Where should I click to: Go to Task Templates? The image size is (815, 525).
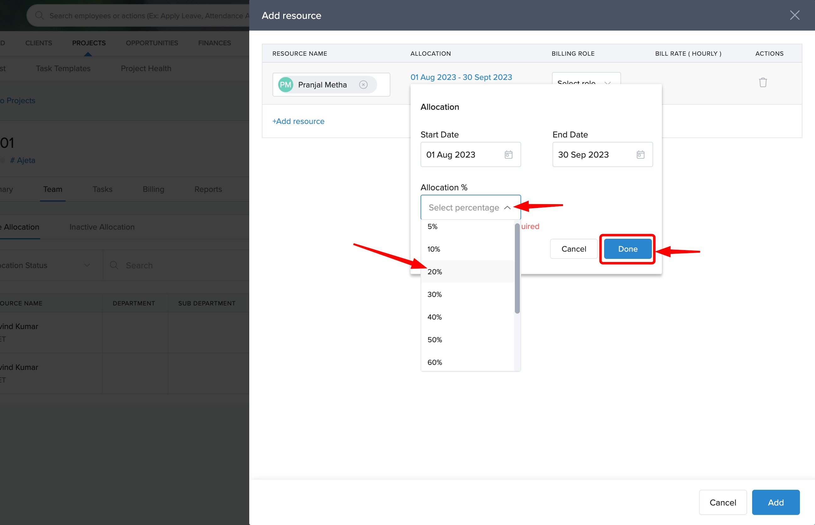(63, 69)
